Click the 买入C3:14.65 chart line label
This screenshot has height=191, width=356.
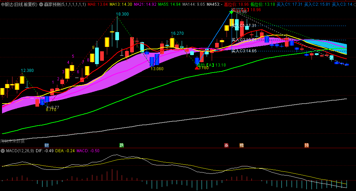[244, 51]
